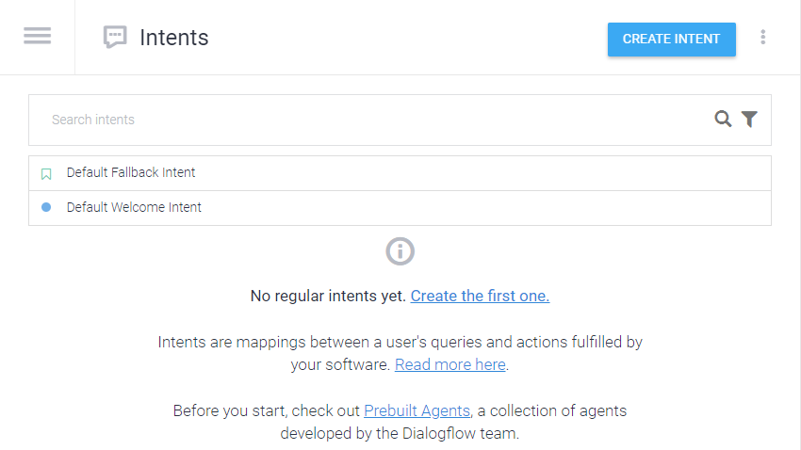Click the "Dialogflow team" text line

tap(400, 434)
